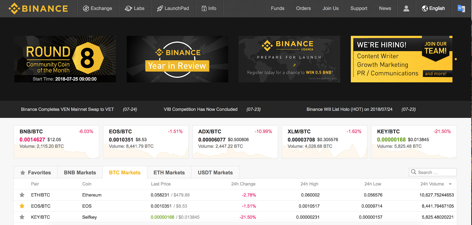Open the EOS/BTC ticker card

tap(146, 142)
